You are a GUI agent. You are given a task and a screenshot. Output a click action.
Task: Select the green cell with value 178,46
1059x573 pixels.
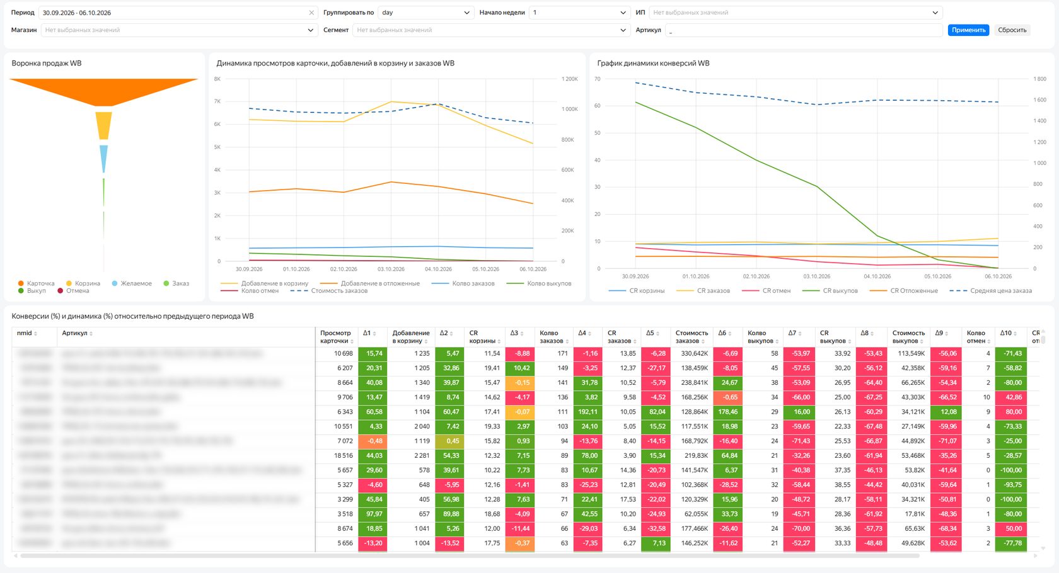727,412
